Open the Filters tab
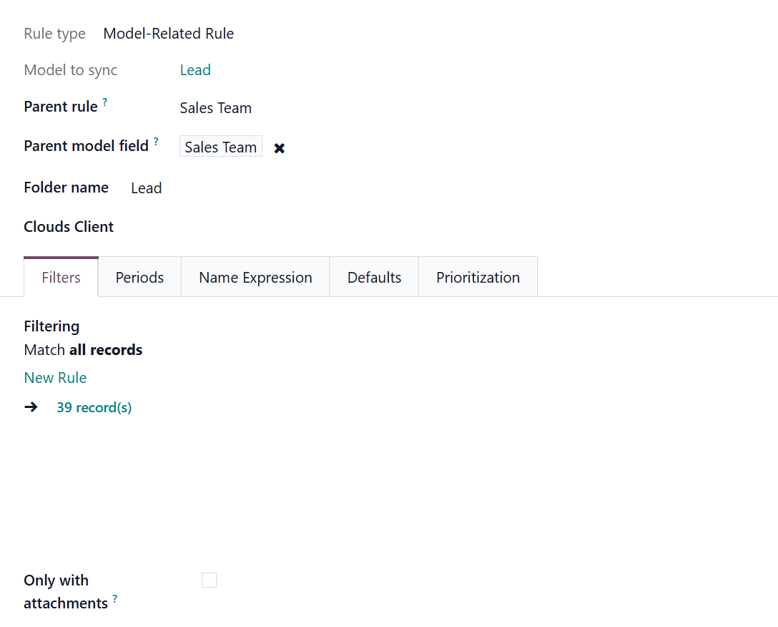This screenshot has height=627, width=778. click(61, 278)
